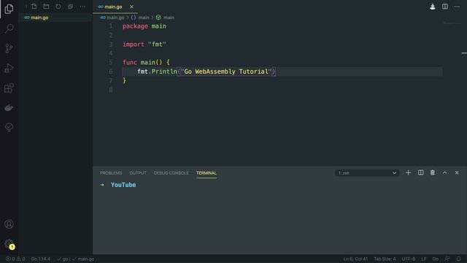The height and width of the screenshot is (263, 467).
Task: Click the person icon in editor toolbar
Action: coord(433,7)
